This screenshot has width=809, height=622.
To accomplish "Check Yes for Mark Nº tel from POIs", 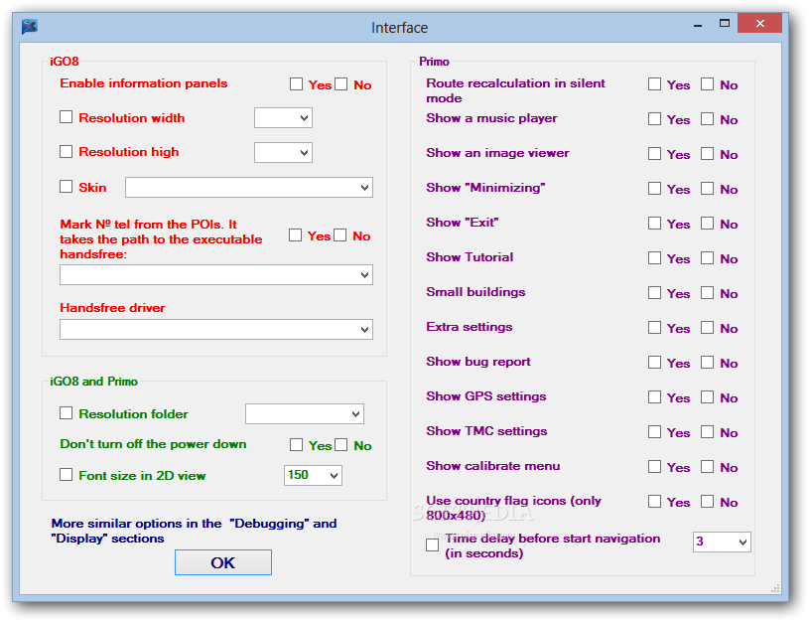I will pyautogui.click(x=295, y=235).
